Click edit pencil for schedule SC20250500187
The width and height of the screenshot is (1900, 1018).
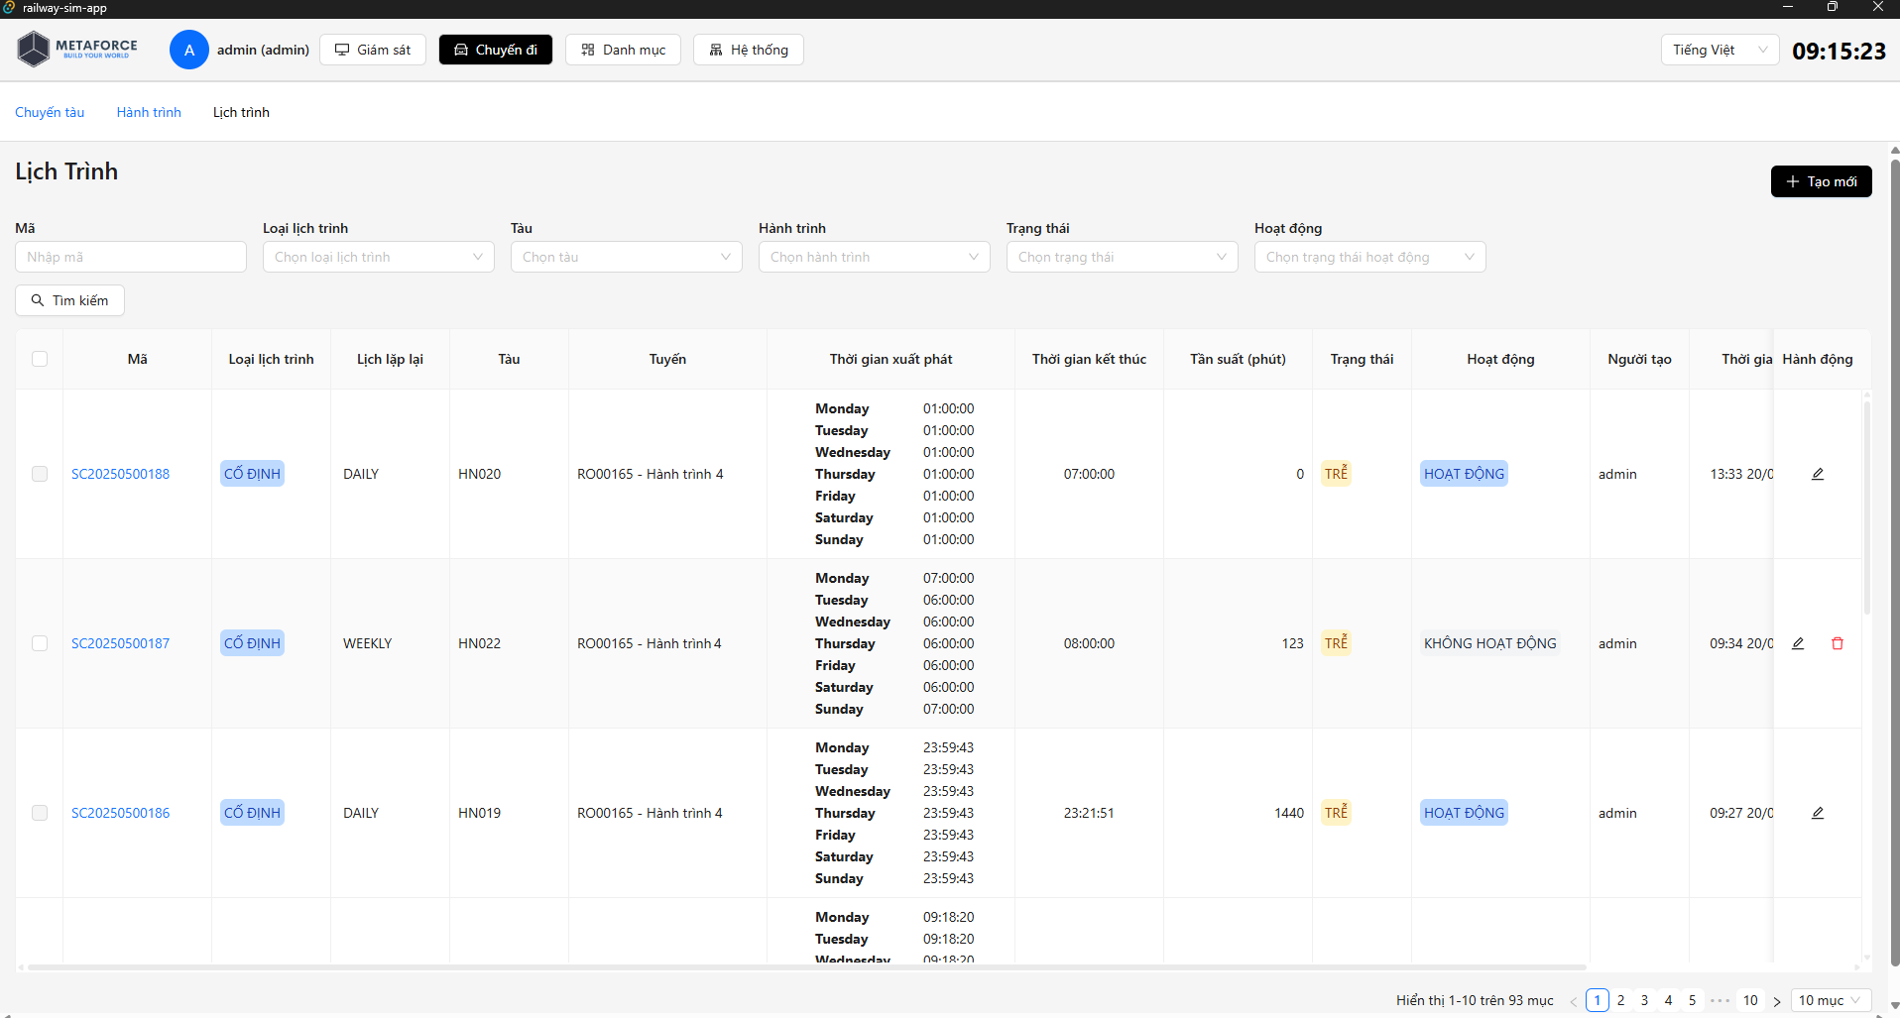click(x=1797, y=643)
